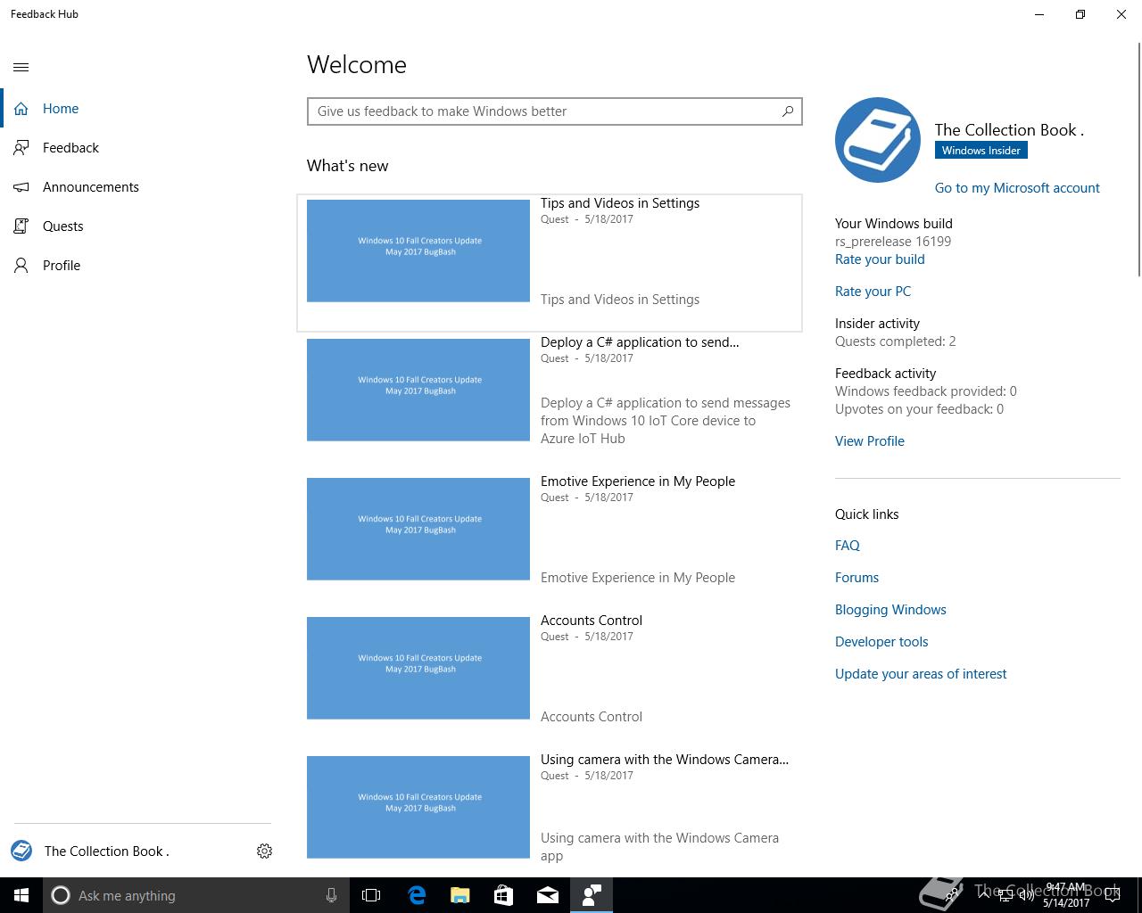This screenshot has height=913, width=1142.
Task: Click the Cortana Ask me anything box
Action: point(194,895)
